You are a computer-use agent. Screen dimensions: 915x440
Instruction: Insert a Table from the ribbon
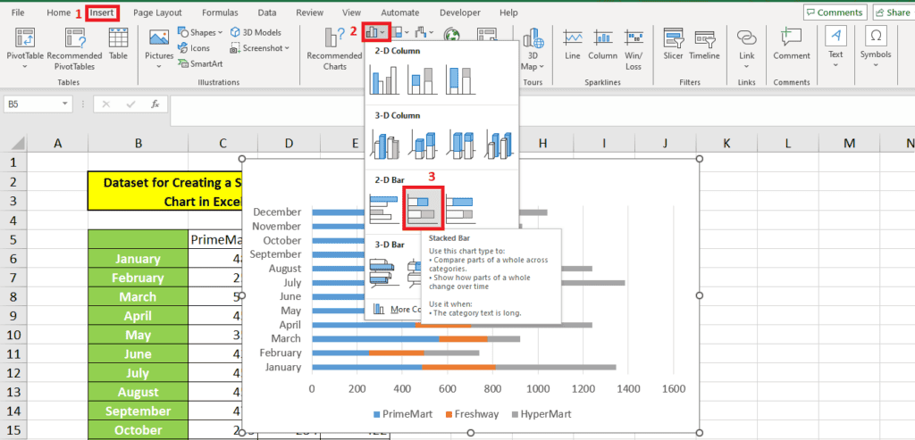119,44
